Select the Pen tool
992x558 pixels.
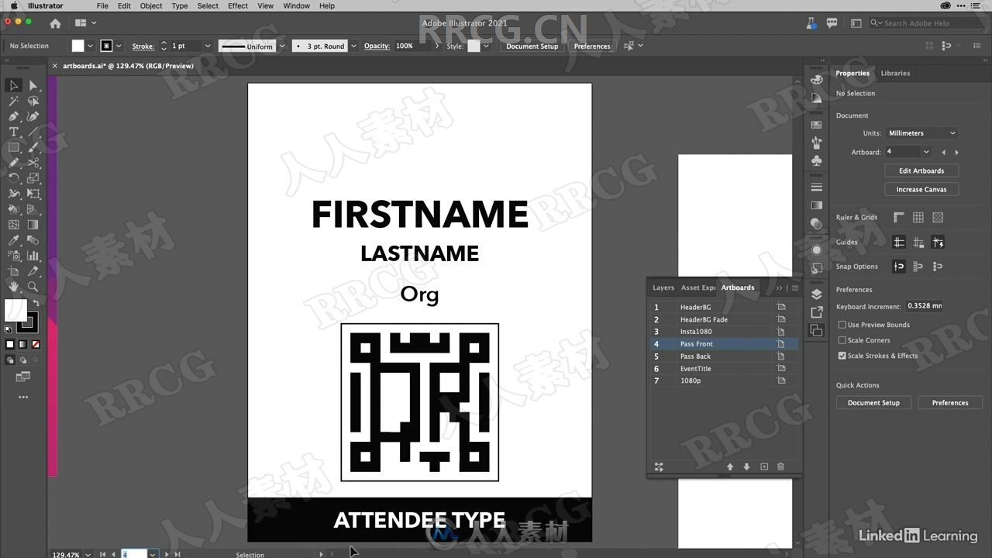[13, 116]
